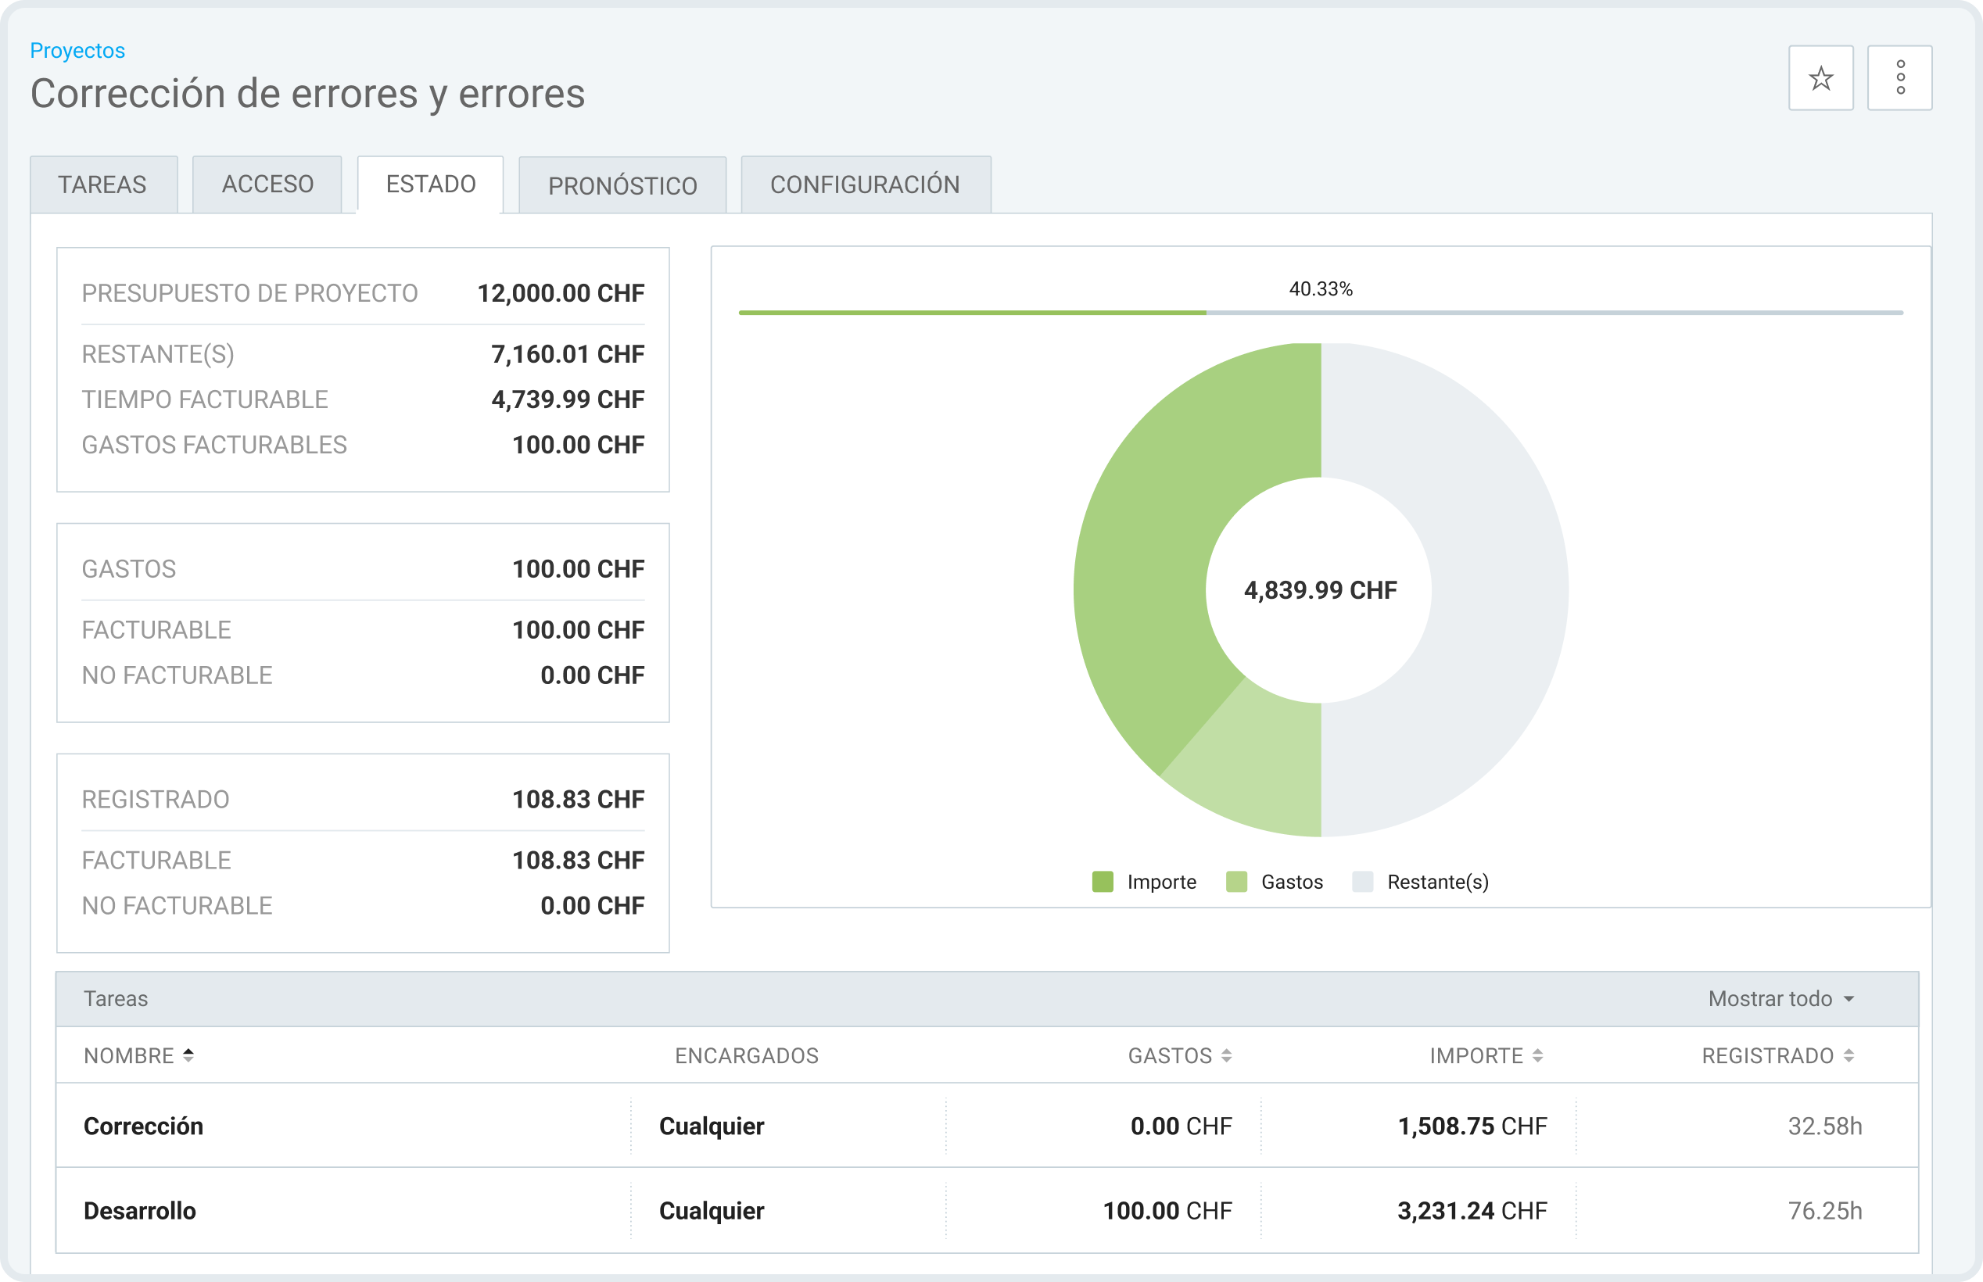The image size is (1983, 1282).
Task: Open the three-dot options menu
Action: [1901, 77]
